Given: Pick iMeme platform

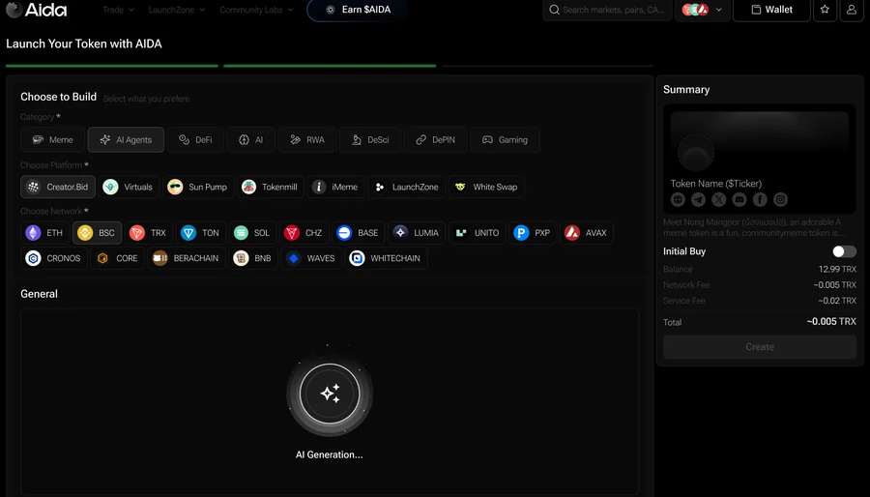Looking at the screenshot, I should pyautogui.click(x=335, y=187).
